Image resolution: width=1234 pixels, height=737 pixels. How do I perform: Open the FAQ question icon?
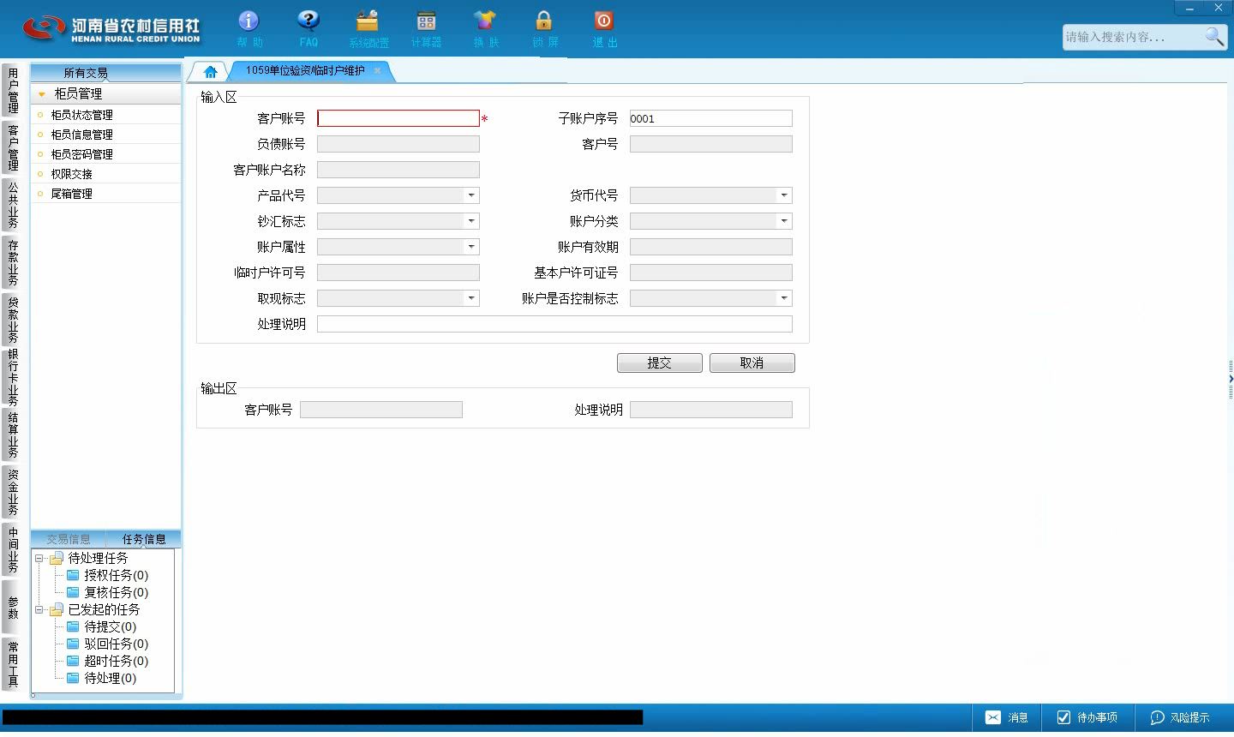pos(308,28)
